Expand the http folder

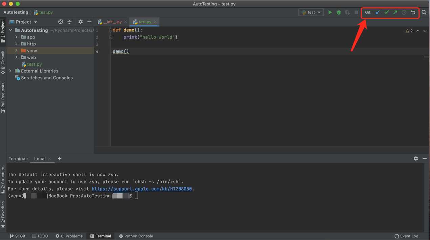click(16, 44)
